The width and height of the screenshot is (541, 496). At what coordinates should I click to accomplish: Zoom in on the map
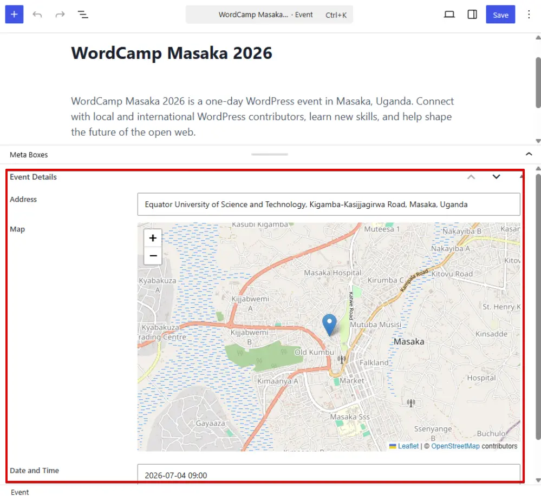pyautogui.click(x=153, y=238)
